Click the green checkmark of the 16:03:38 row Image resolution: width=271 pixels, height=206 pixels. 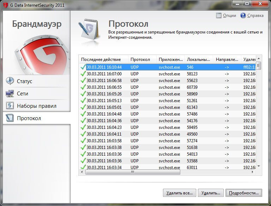[83, 147]
